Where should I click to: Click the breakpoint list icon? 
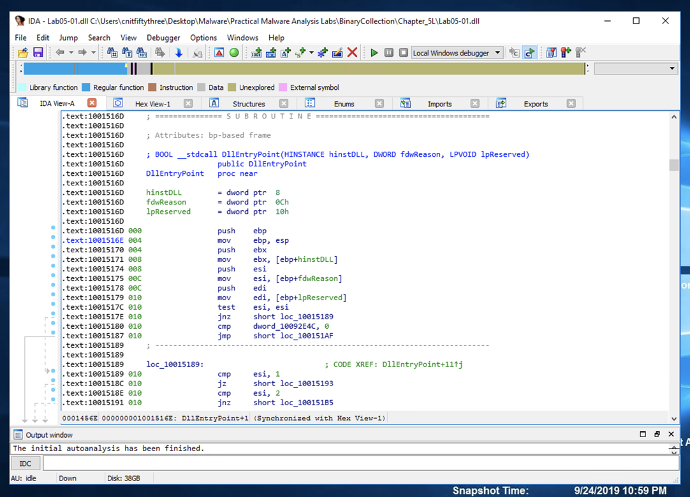click(x=551, y=53)
